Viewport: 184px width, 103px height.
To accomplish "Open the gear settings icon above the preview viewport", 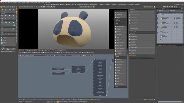I will [x=94, y=7].
